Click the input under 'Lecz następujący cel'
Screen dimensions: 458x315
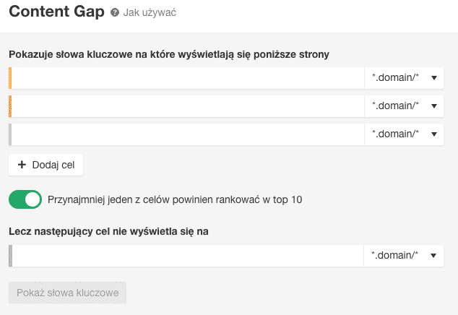[188, 256]
